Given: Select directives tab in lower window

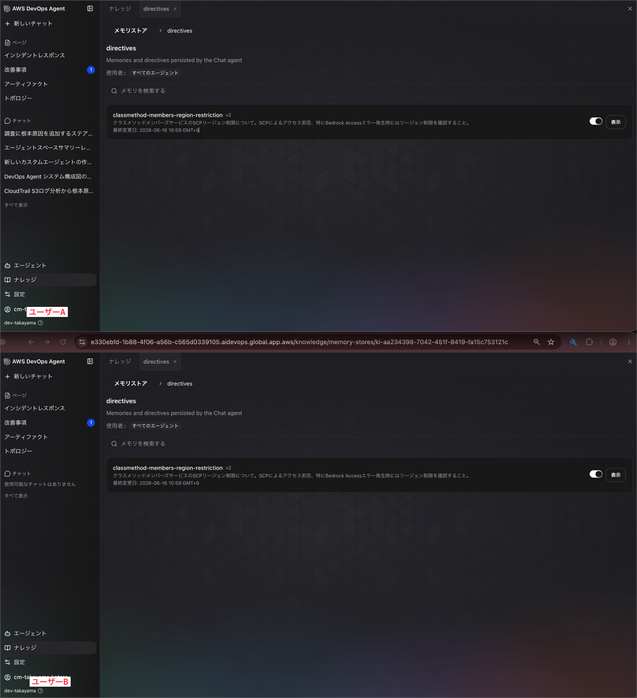Looking at the screenshot, I should click(x=156, y=362).
